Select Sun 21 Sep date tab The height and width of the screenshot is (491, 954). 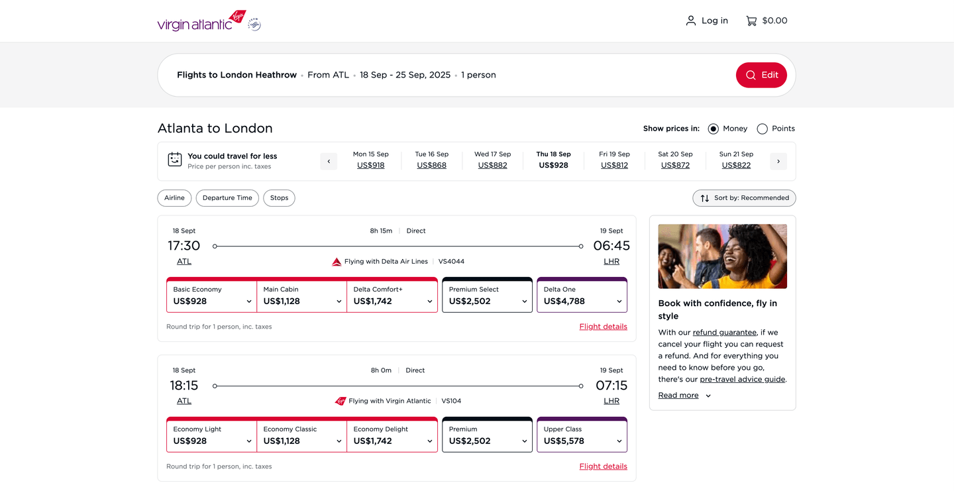tap(736, 160)
